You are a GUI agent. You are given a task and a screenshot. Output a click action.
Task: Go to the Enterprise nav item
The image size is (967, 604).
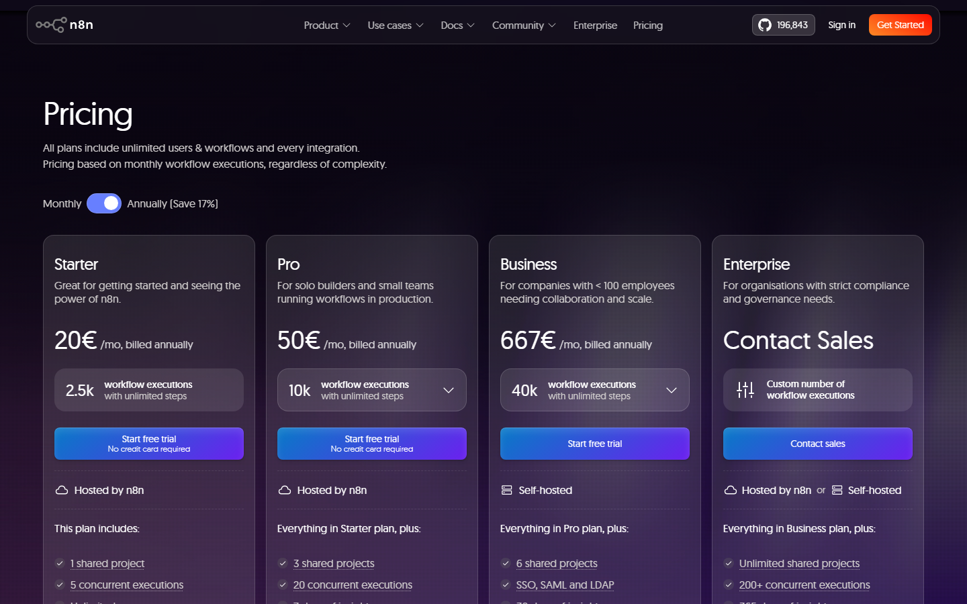[595, 26]
